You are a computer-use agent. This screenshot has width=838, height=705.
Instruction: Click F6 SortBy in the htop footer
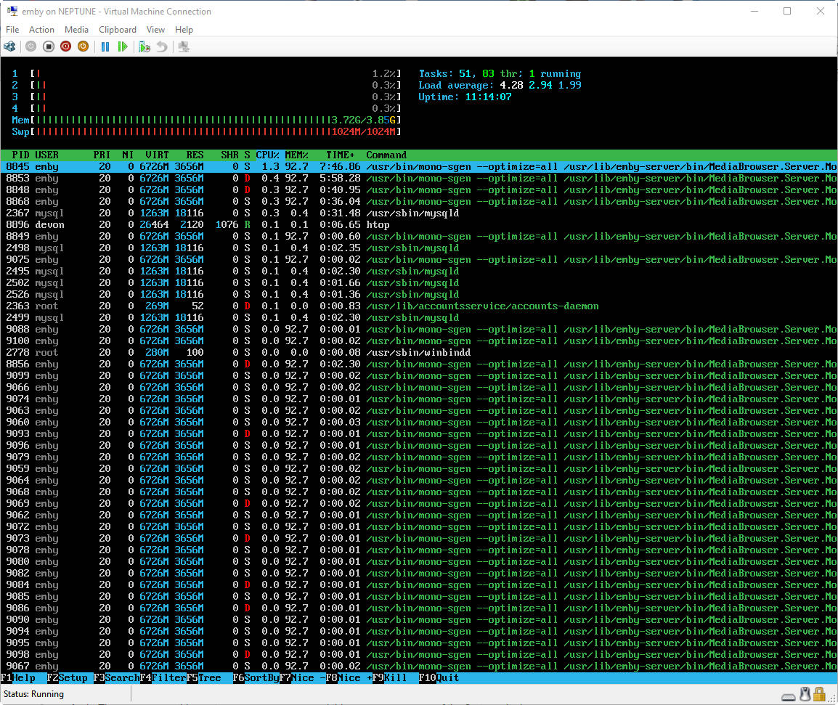point(256,678)
